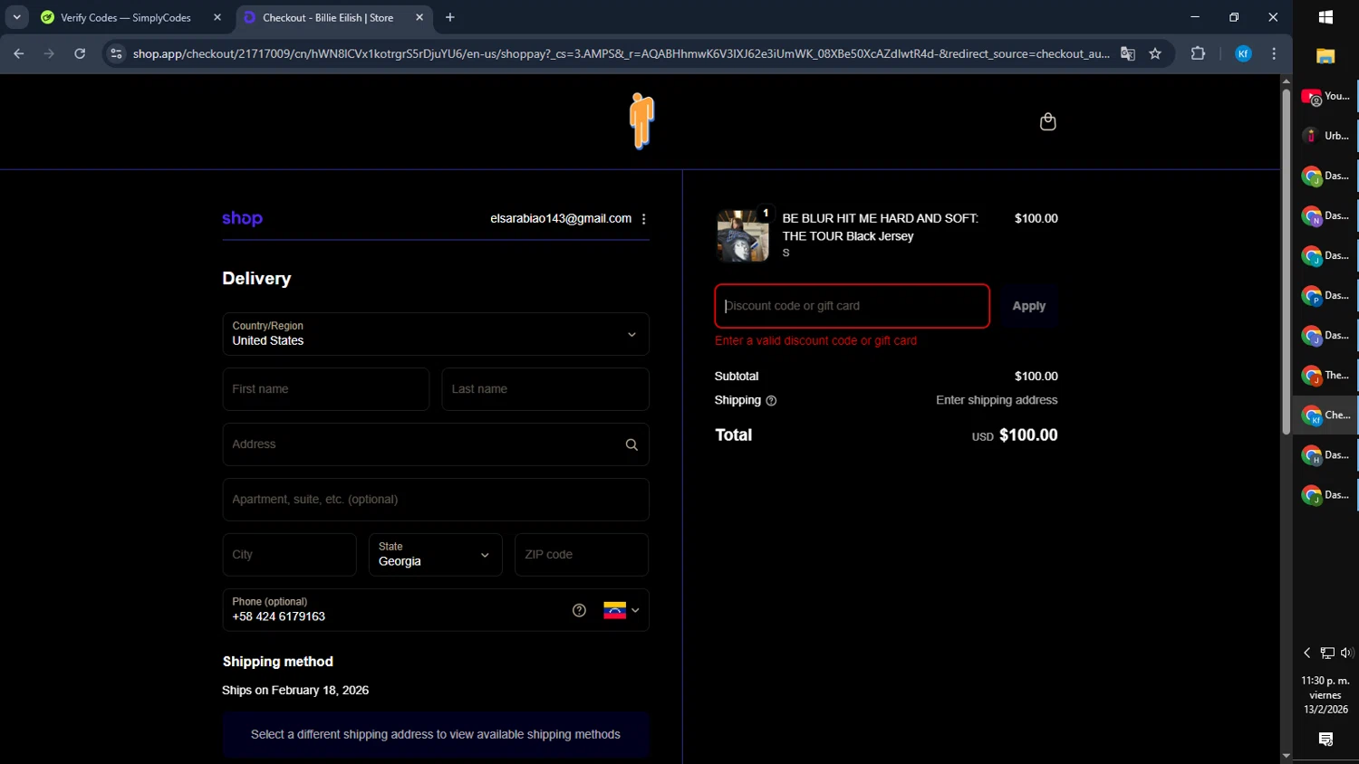This screenshot has height=764, width=1359.
Task: Click the browser forward arrow
Action: [x=49, y=53]
